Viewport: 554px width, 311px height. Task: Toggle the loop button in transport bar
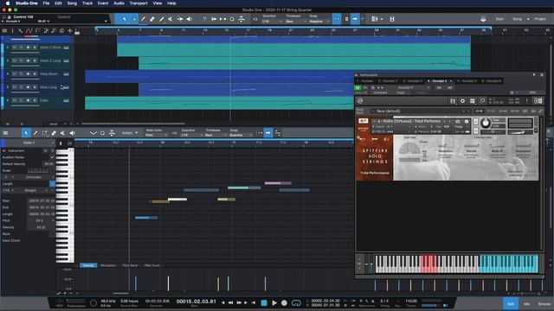tap(296, 303)
